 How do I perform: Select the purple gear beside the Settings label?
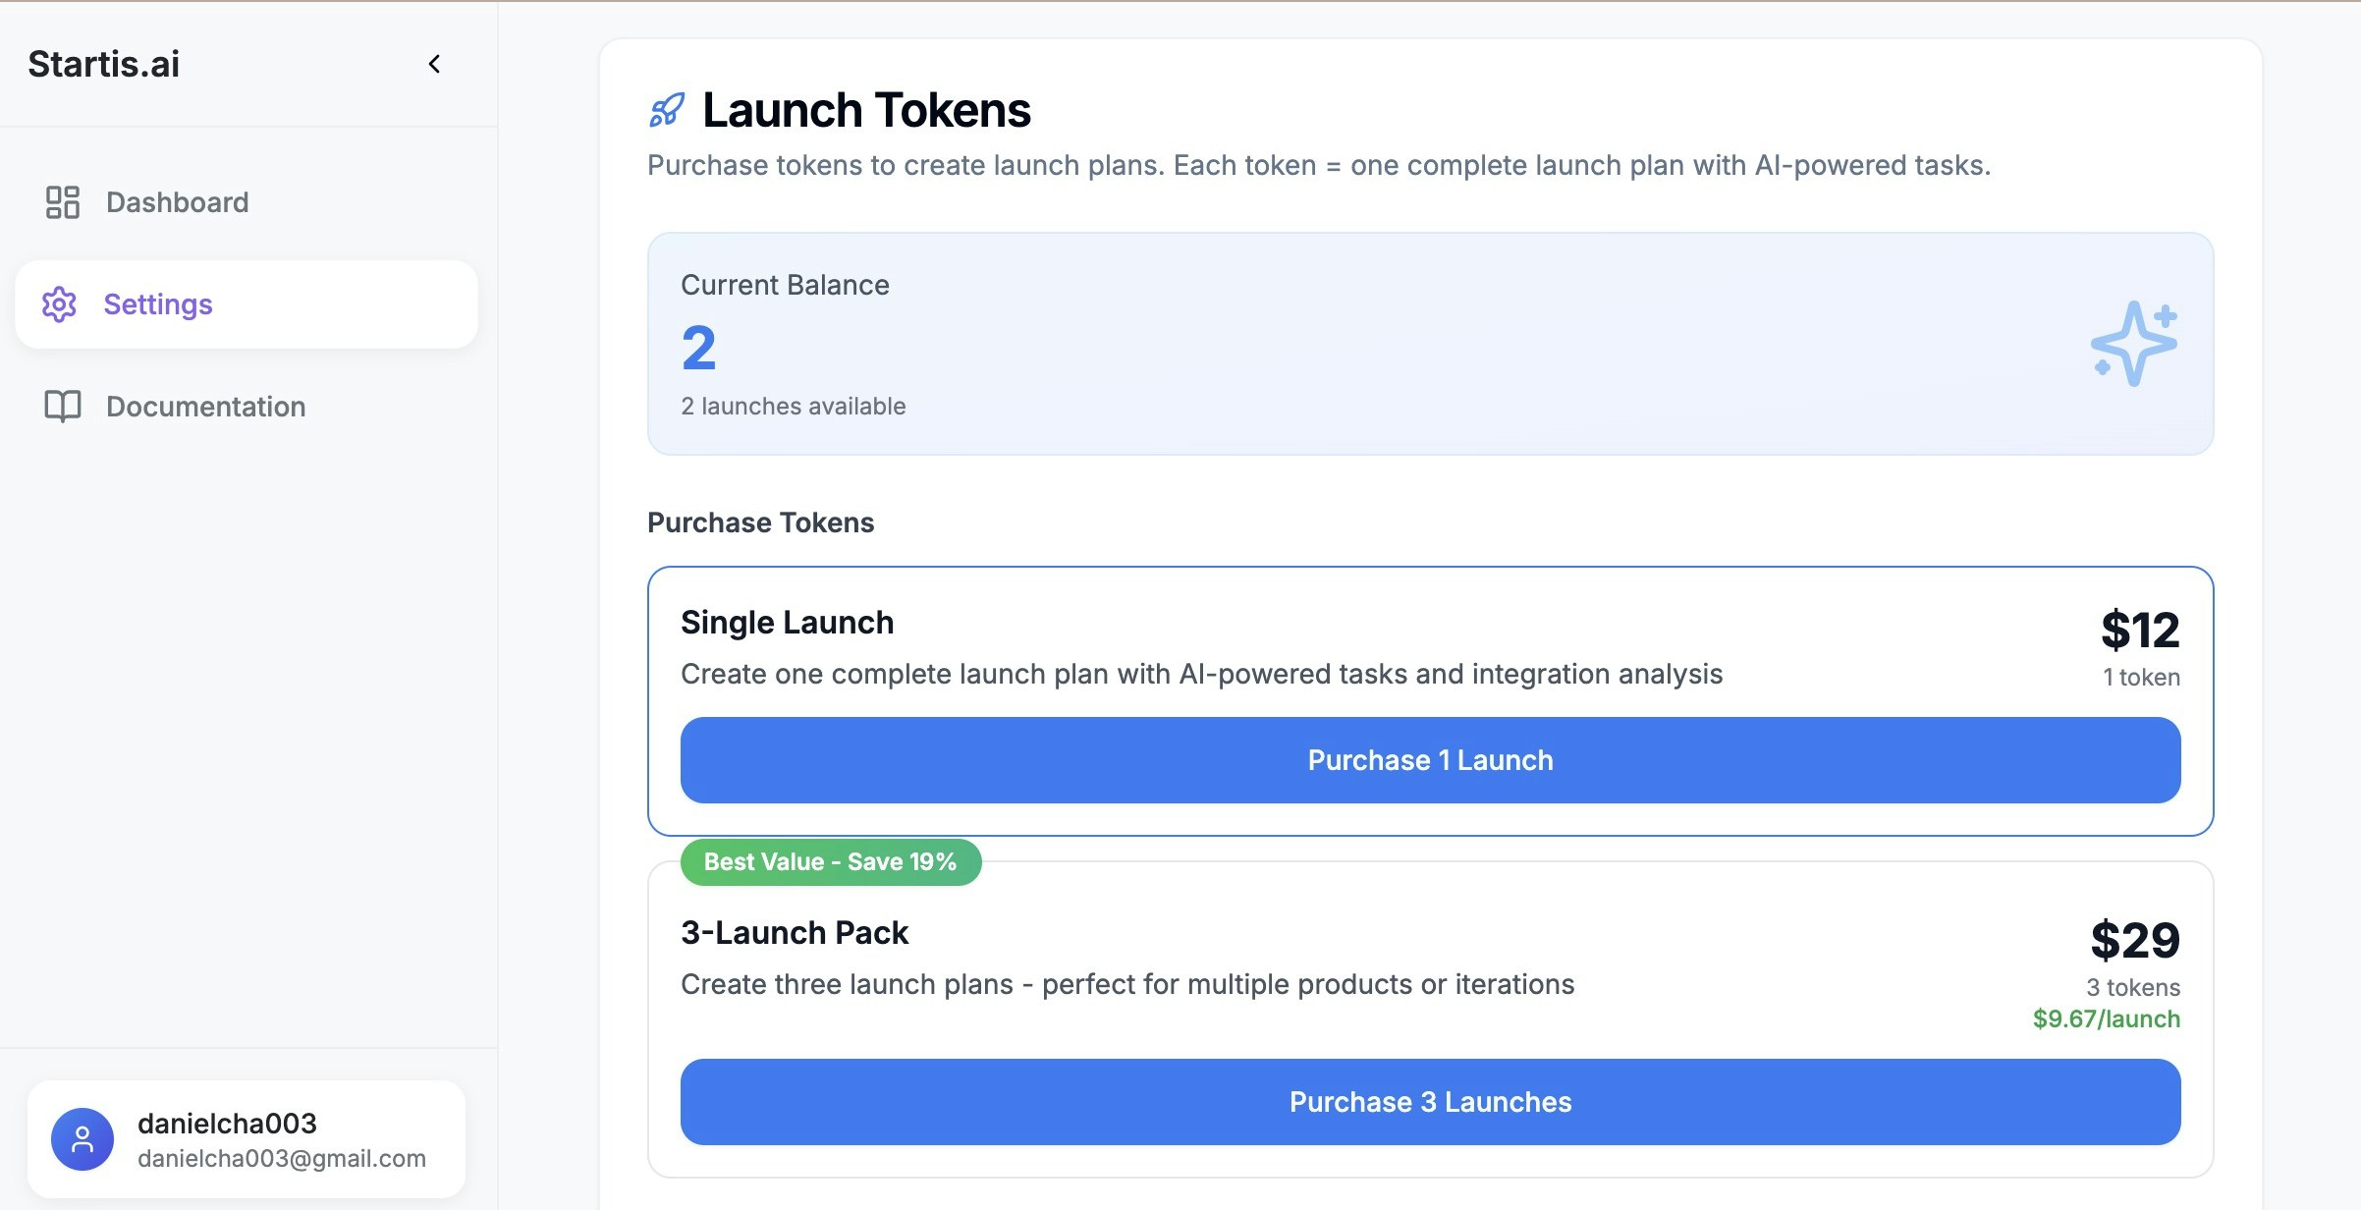(x=60, y=304)
